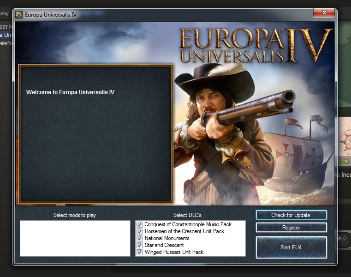Disable the National Monuments DLC checkbox
Image resolution: width=351 pixels, height=277 pixels.
(140, 238)
